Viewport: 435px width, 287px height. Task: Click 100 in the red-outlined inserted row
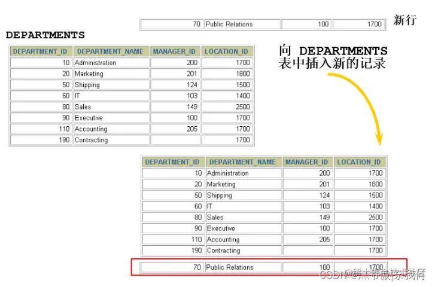coord(324,268)
